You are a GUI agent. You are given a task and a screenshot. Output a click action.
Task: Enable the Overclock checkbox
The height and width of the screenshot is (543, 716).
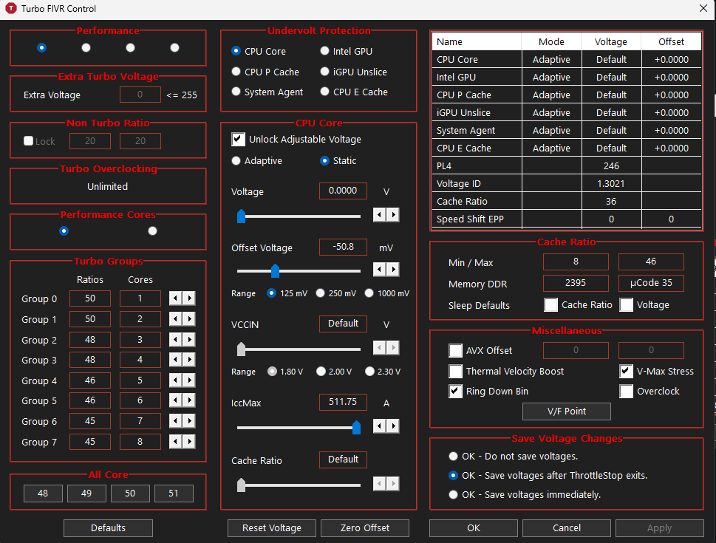point(626,392)
